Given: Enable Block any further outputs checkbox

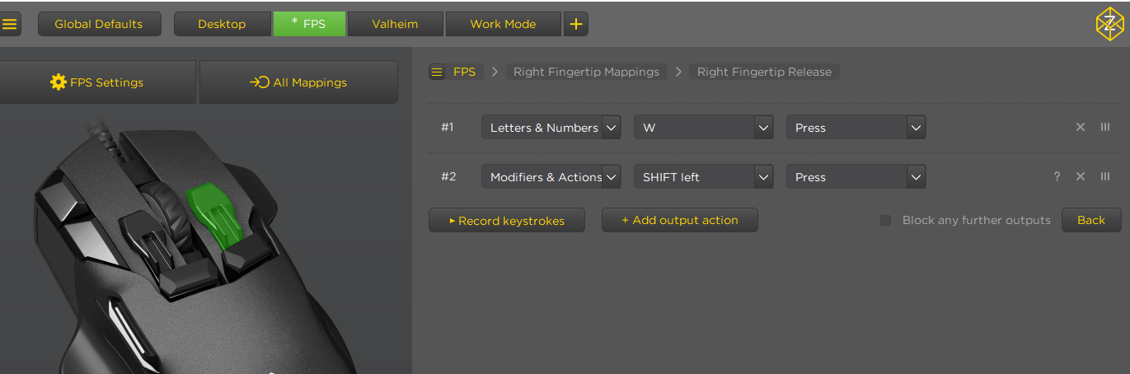Looking at the screenshot, I should click(x=886, y=220).
